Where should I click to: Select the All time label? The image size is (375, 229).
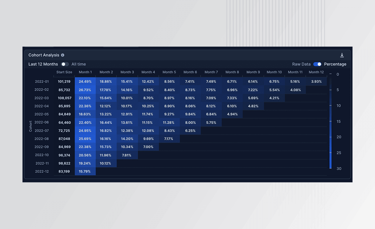[79, 64]
